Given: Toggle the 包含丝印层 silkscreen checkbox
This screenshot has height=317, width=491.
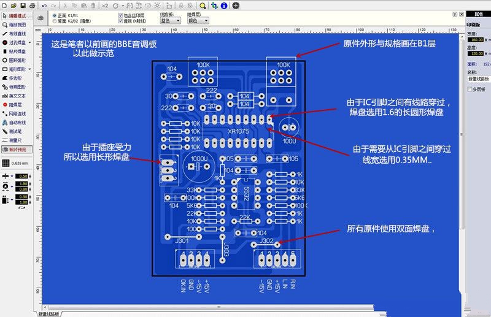Looking at the screenshot, I should pos(120,15).
